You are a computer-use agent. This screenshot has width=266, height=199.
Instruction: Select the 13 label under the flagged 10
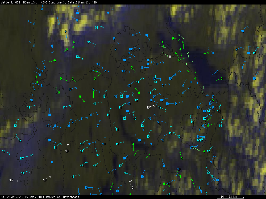click(x=155, y=82)
